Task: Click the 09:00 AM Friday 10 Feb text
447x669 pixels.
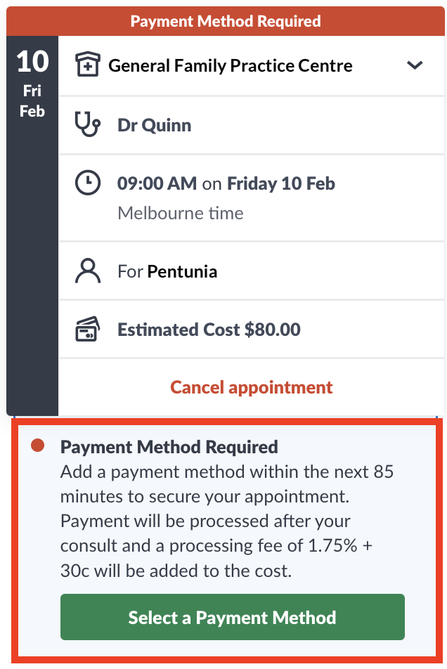Action: [226, 183]
